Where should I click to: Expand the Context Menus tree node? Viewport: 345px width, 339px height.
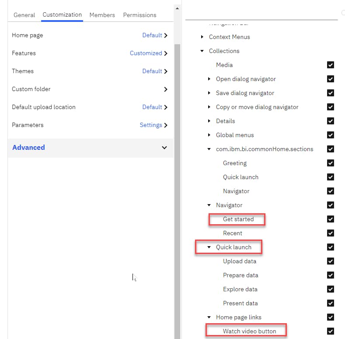click(x=202, y=37)
